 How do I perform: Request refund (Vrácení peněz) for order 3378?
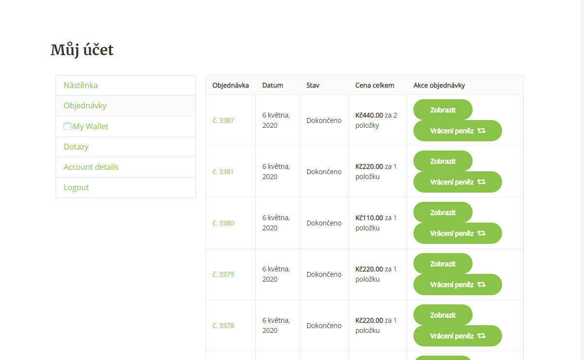click(x=458, y=336)
